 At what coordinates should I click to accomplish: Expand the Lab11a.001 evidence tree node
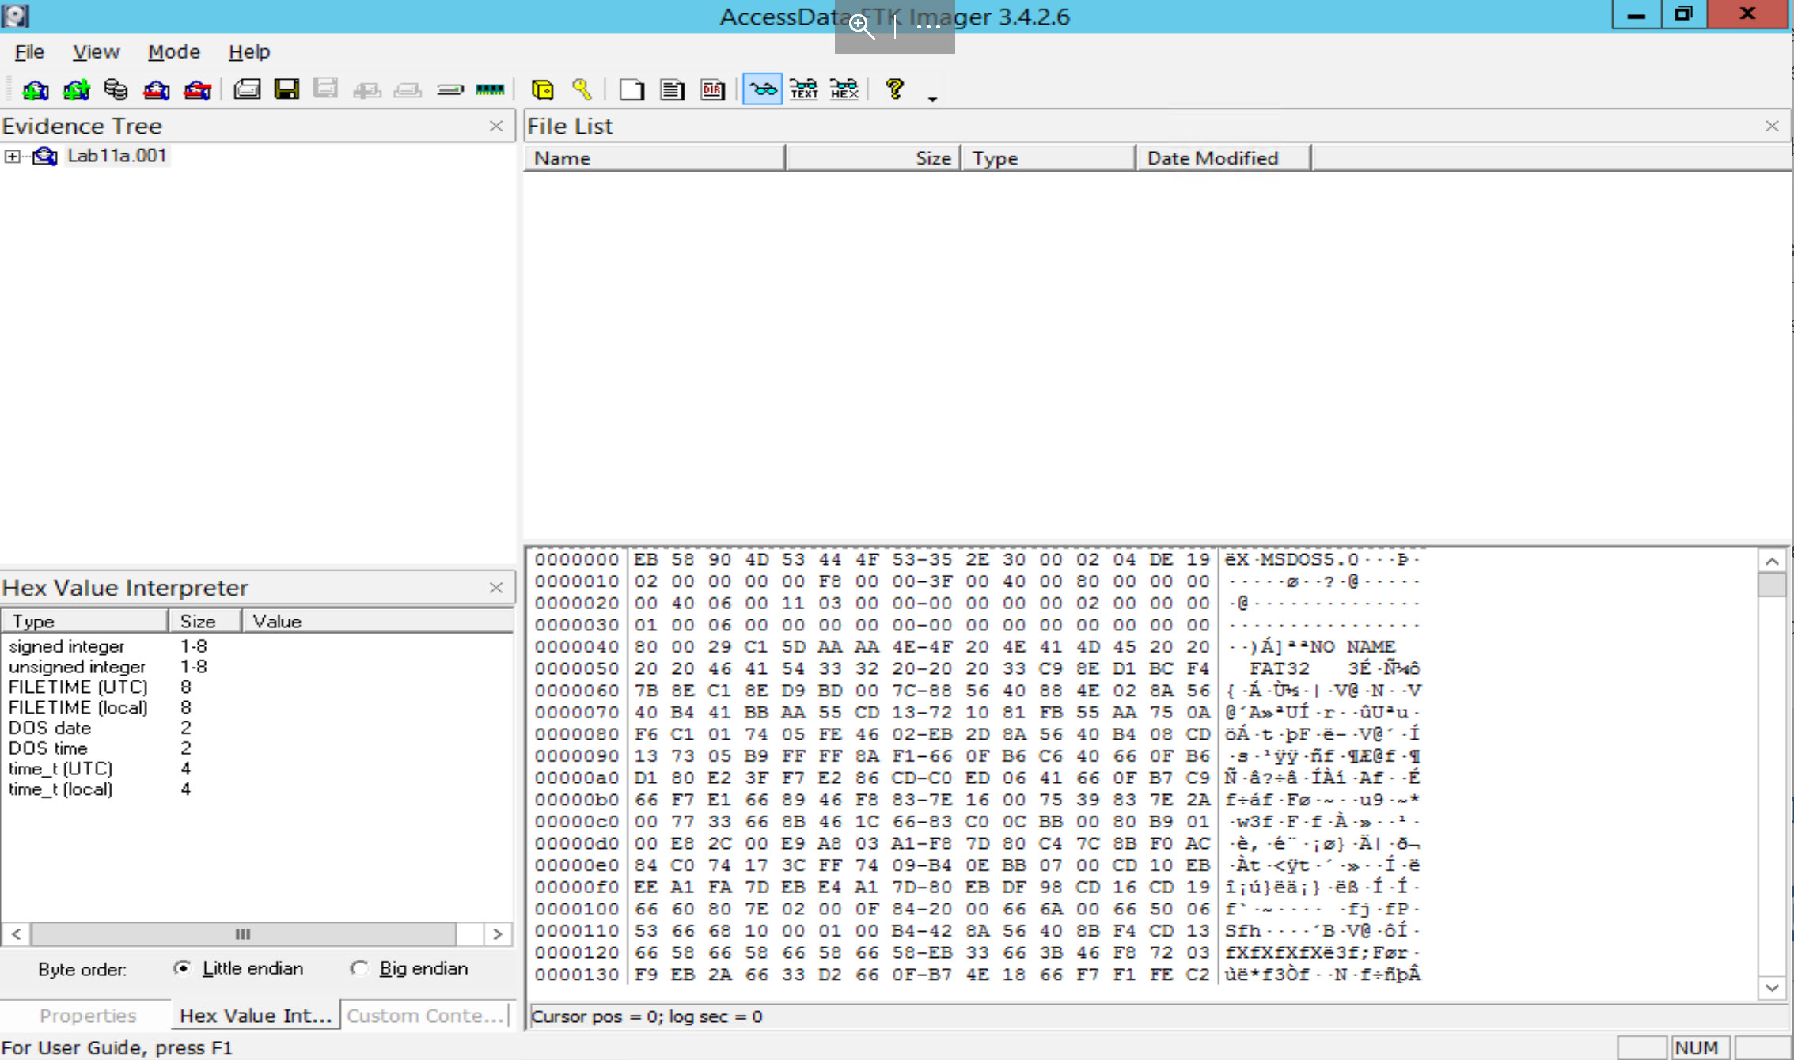[x=12, y=157]
